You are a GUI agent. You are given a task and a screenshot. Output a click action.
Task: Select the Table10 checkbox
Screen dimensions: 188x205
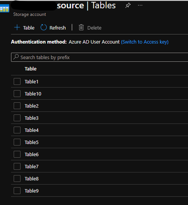point(17,94)
